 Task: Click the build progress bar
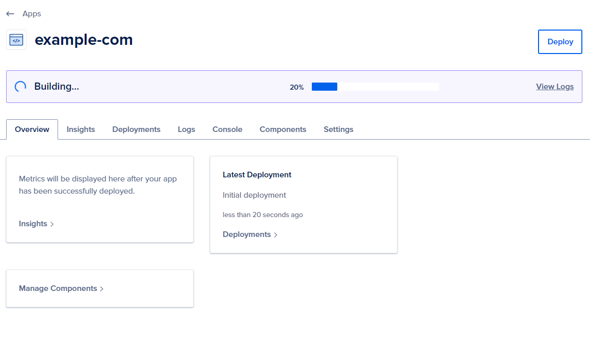coord(375,87)
